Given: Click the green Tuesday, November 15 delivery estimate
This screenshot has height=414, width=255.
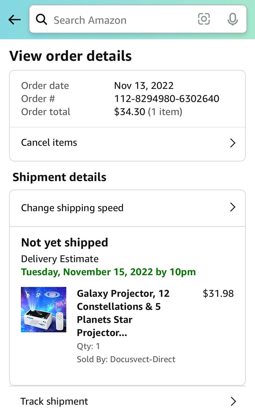Looking at the screenshot, I should pyautogui.click(x=108, y=272).
